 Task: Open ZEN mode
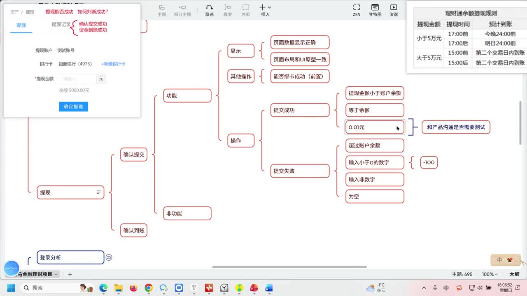pyautogui.click(x=357, y=10)
